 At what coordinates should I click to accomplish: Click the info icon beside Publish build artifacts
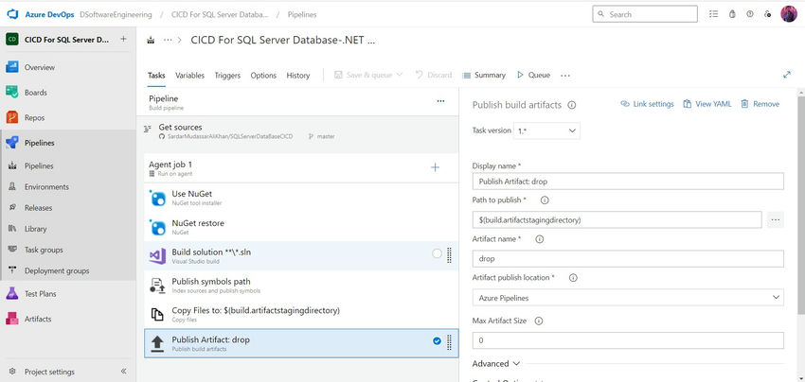(x=572, y=105)
